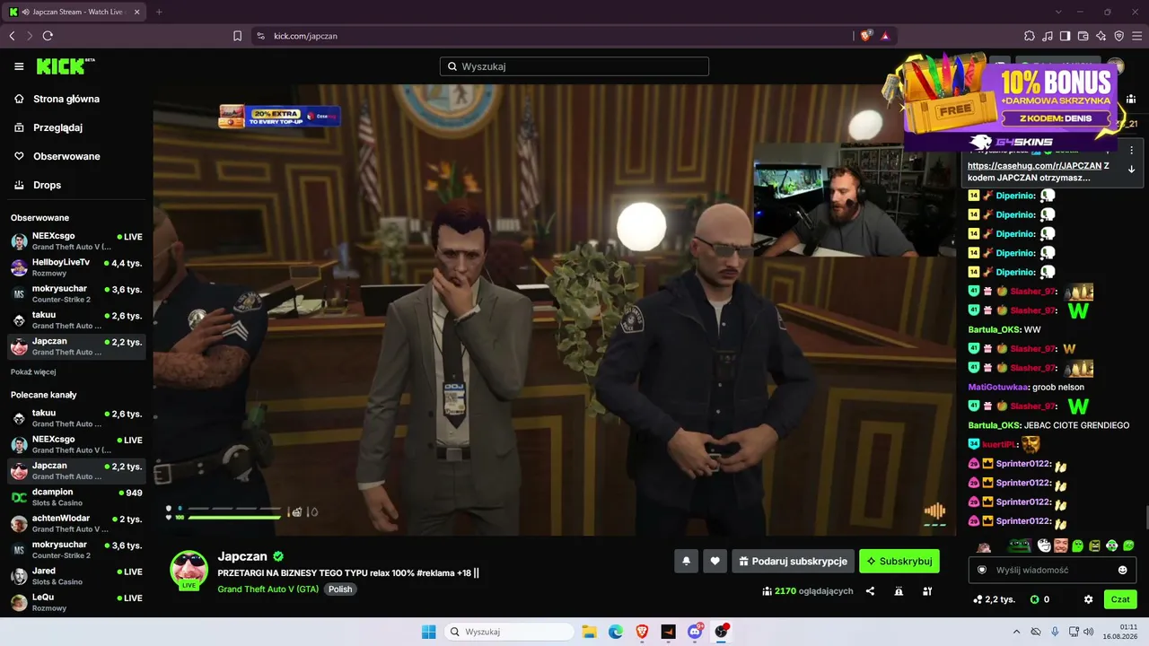Click the Polish language tag
Viewport: 1149px width, 646px height.
pyautogui.click(x=340, y=589)
